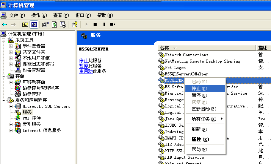The image size is (271, 164).
Task: Choose 停止(O) in the context menu
Action: pos(205,89)
